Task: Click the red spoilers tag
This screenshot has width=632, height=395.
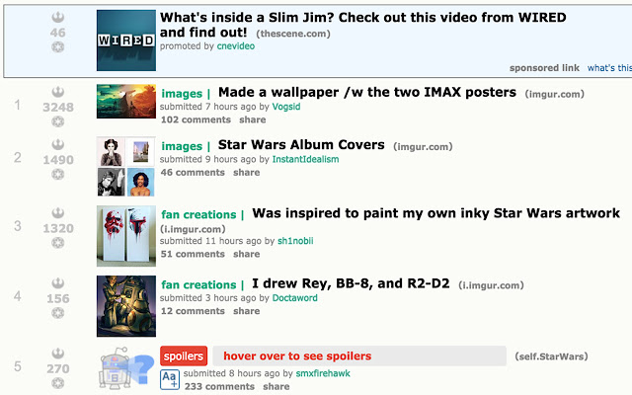Action: click(x=184, y=355)
